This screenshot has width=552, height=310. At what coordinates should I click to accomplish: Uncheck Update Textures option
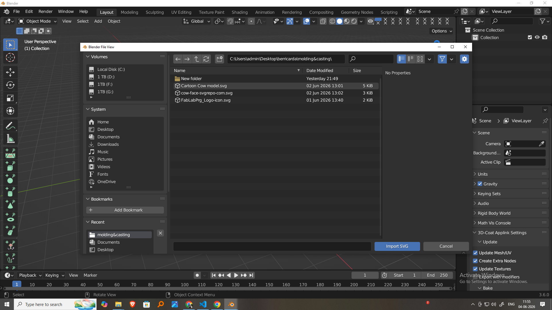476,269
